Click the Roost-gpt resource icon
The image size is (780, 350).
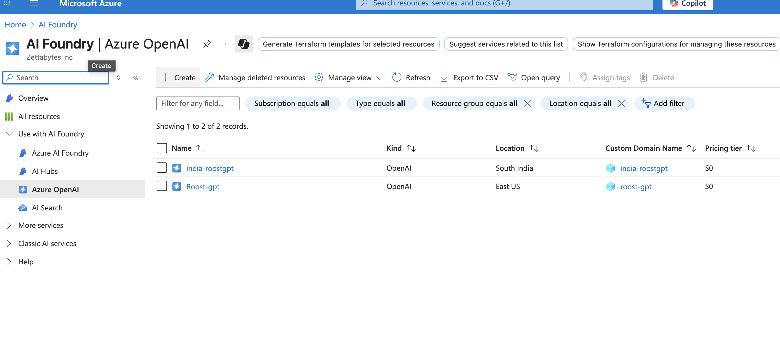tap(176, 186)
